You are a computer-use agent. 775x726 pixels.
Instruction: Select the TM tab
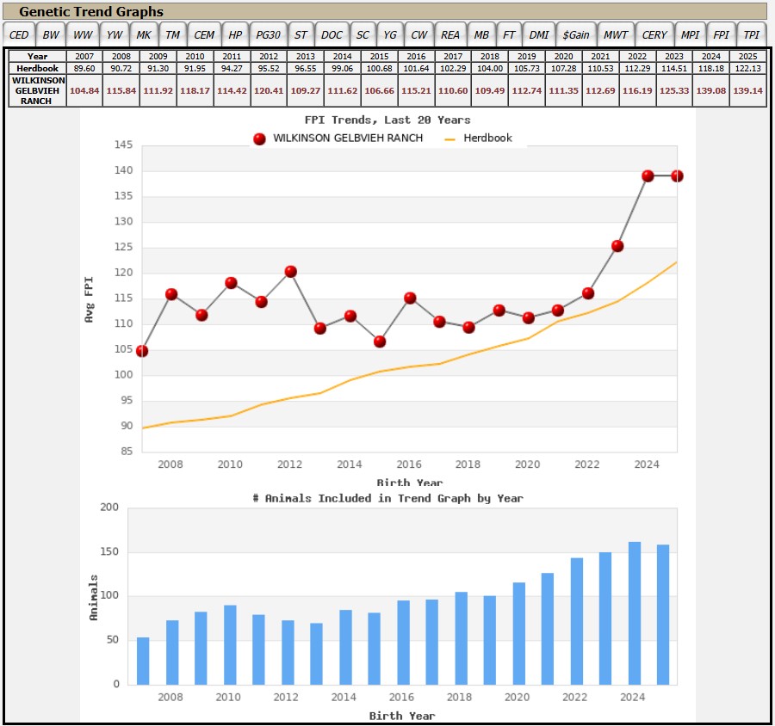point(172,34)
